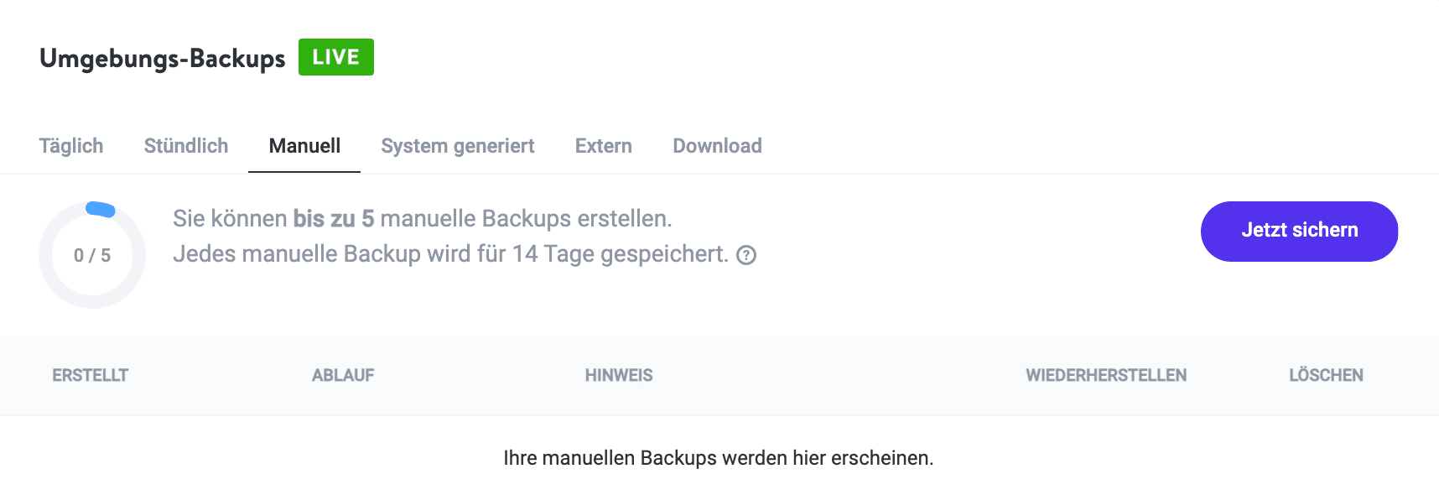Switch to the Extern backups tab

603,145
